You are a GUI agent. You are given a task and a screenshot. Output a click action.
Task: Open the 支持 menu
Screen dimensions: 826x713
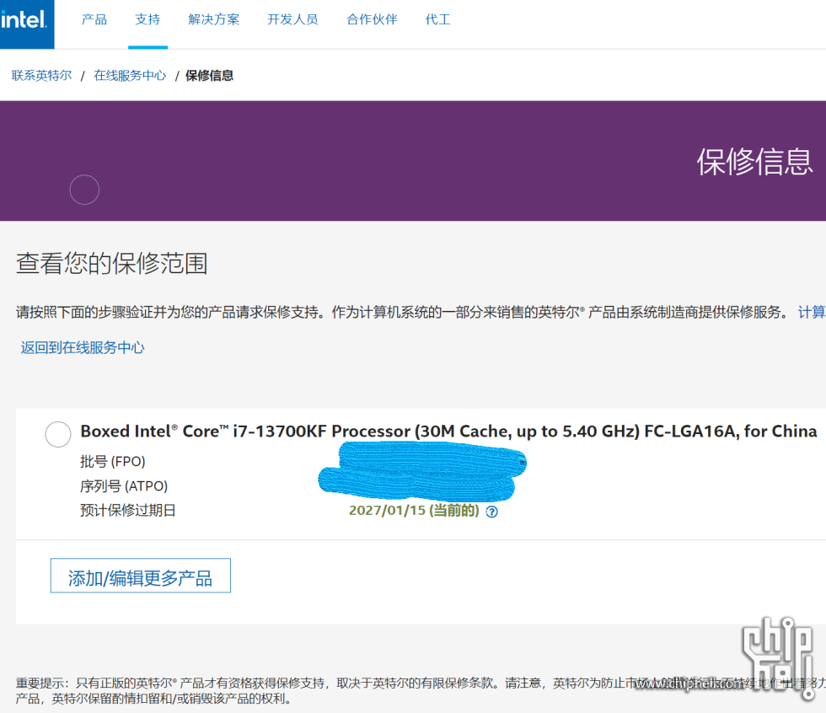pyautogui.click(x=147, y=19)
